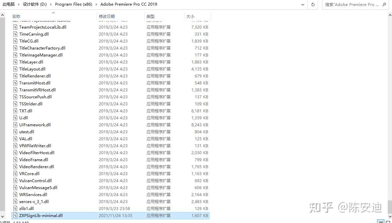The image size is (392, 223).
Task: Click the TitleImageManager.dll file icon
Action: tap(16, 55)
